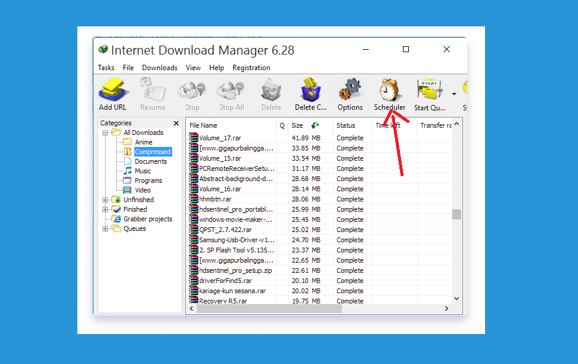Screen dimensions: 578x364
Task: Click the archive icon beside hhmbtn.rar
Action: (x=194, y=198)
